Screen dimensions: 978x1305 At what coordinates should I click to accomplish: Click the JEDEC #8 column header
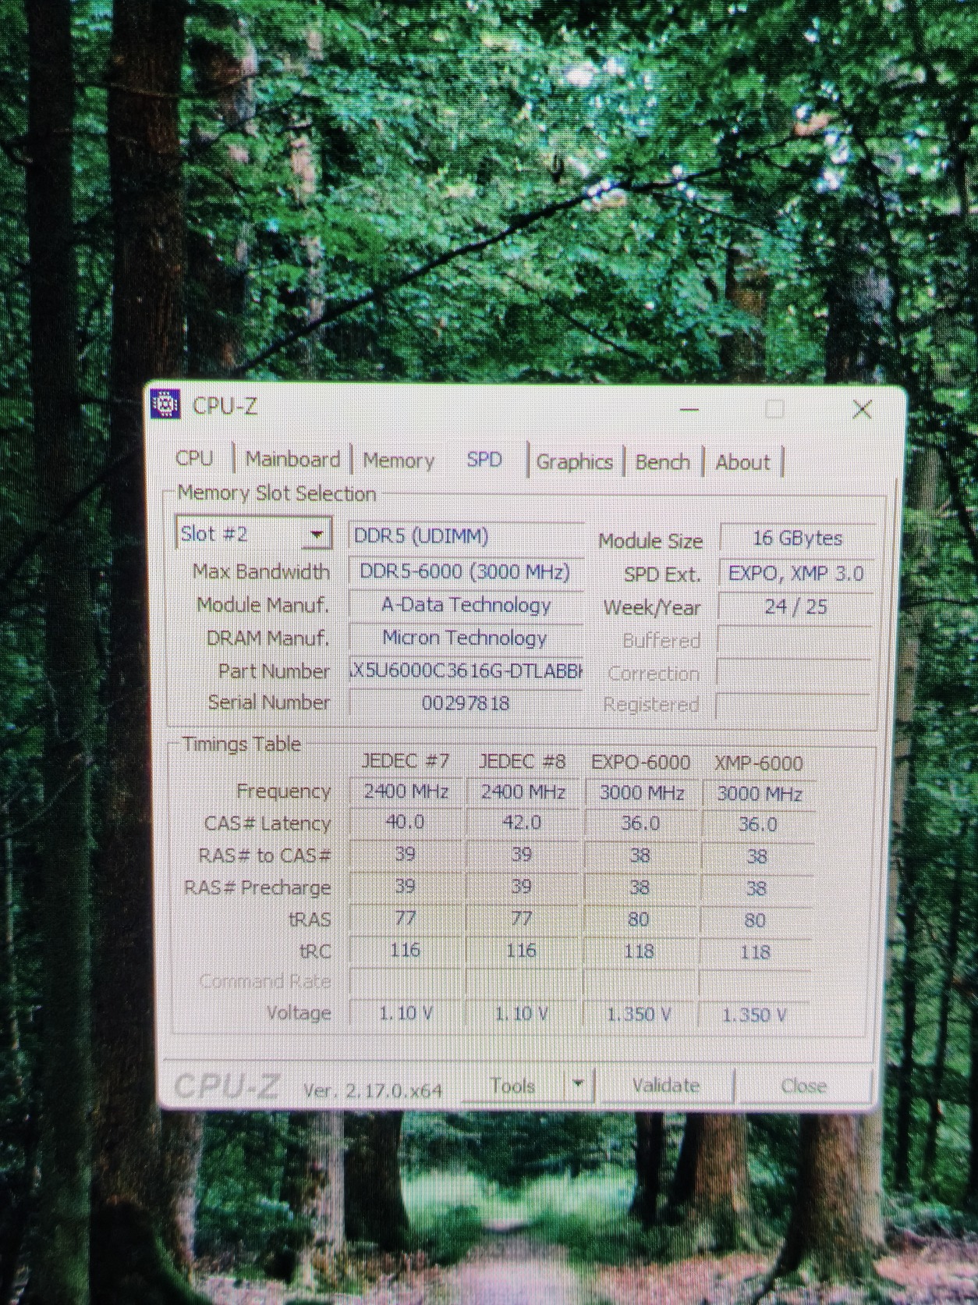[522, 761]
